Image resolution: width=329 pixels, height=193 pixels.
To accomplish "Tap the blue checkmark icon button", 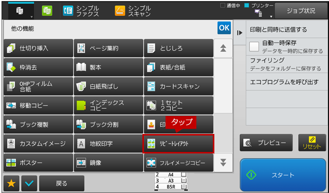I will coord(29,183).
